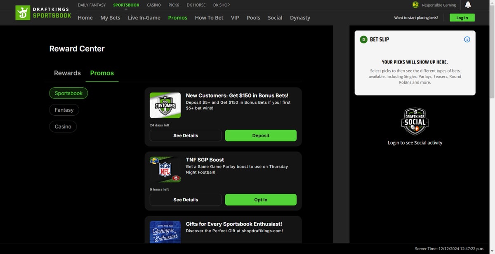Screen dimensions: 495x254
Task: Click 'Want to start placing bets?' text
Action: [416, 18]
